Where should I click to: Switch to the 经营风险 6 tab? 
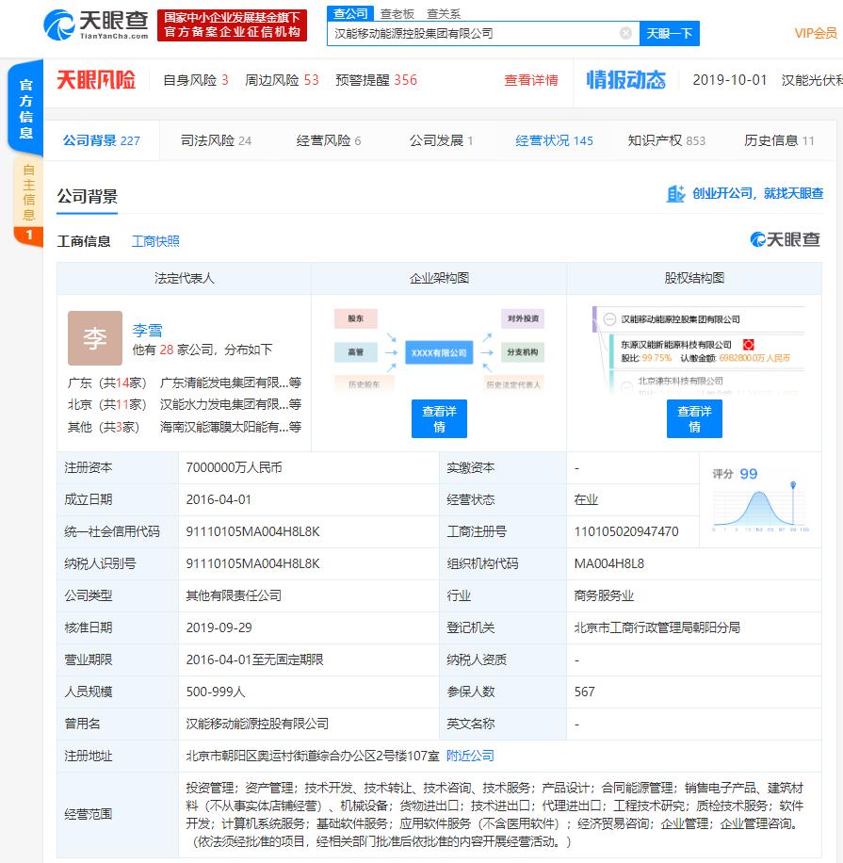coord(329,141)
